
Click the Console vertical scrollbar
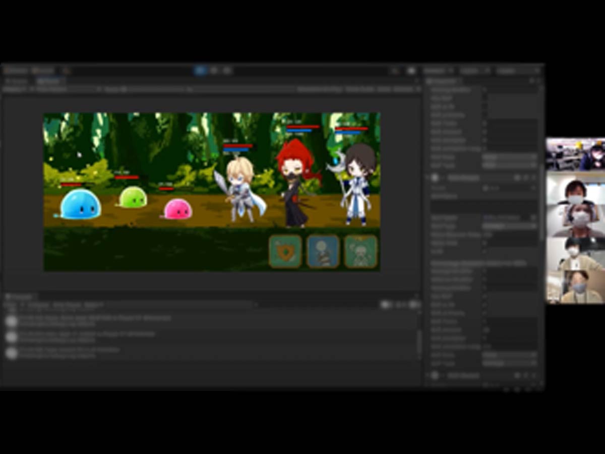(x=419, y=343)
